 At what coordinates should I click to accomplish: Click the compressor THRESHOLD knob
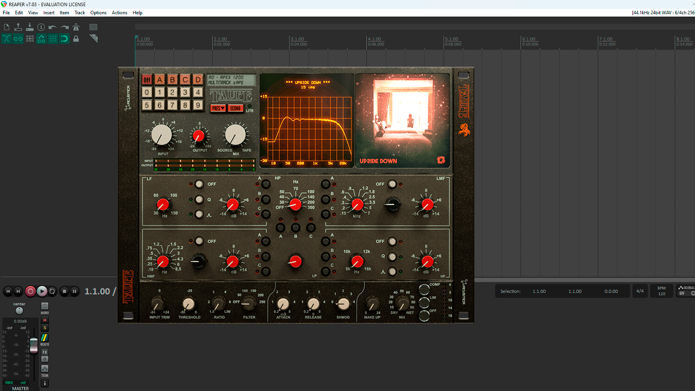point(189,304)
